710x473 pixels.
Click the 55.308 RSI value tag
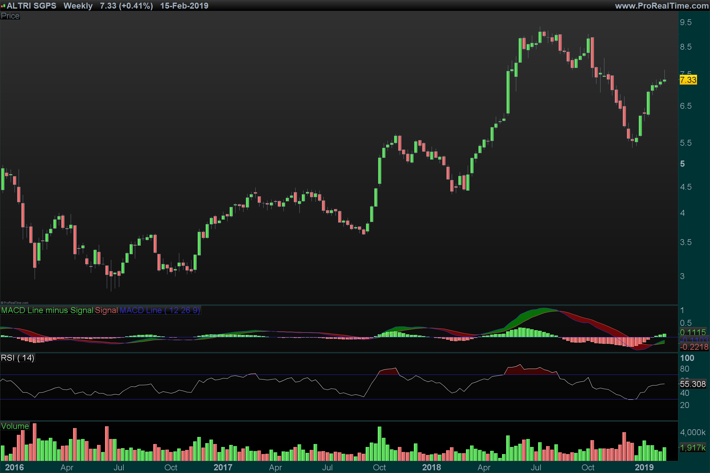pos(693,384)
